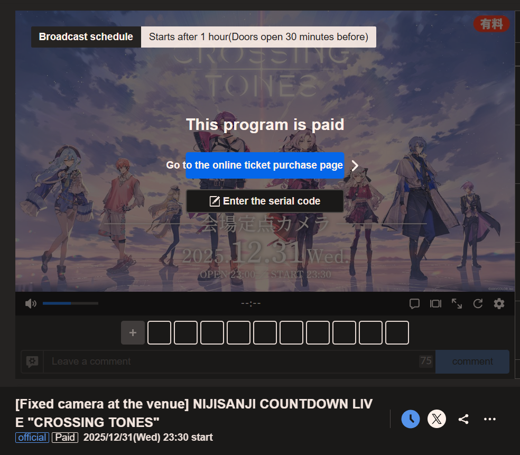
Task: Open player settings gear icon
Action: (x=499, y=303)
